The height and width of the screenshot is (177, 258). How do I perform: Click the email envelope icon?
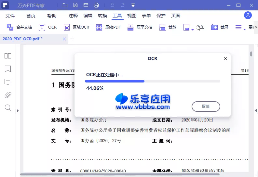tap(86, 5)
